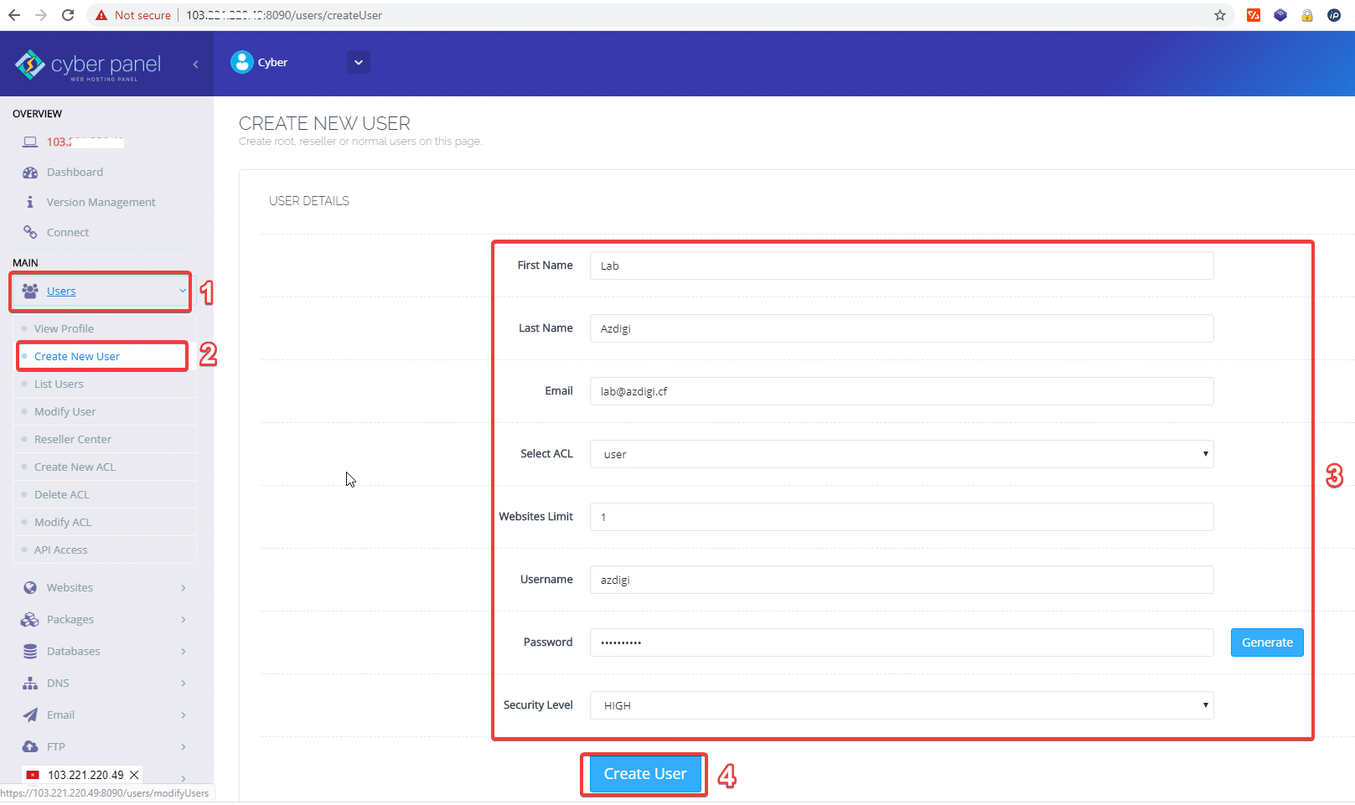This screenshot has width=1355, height=805.
Task: Bookmark this page with the star icon
Action: pos(1219,15)
